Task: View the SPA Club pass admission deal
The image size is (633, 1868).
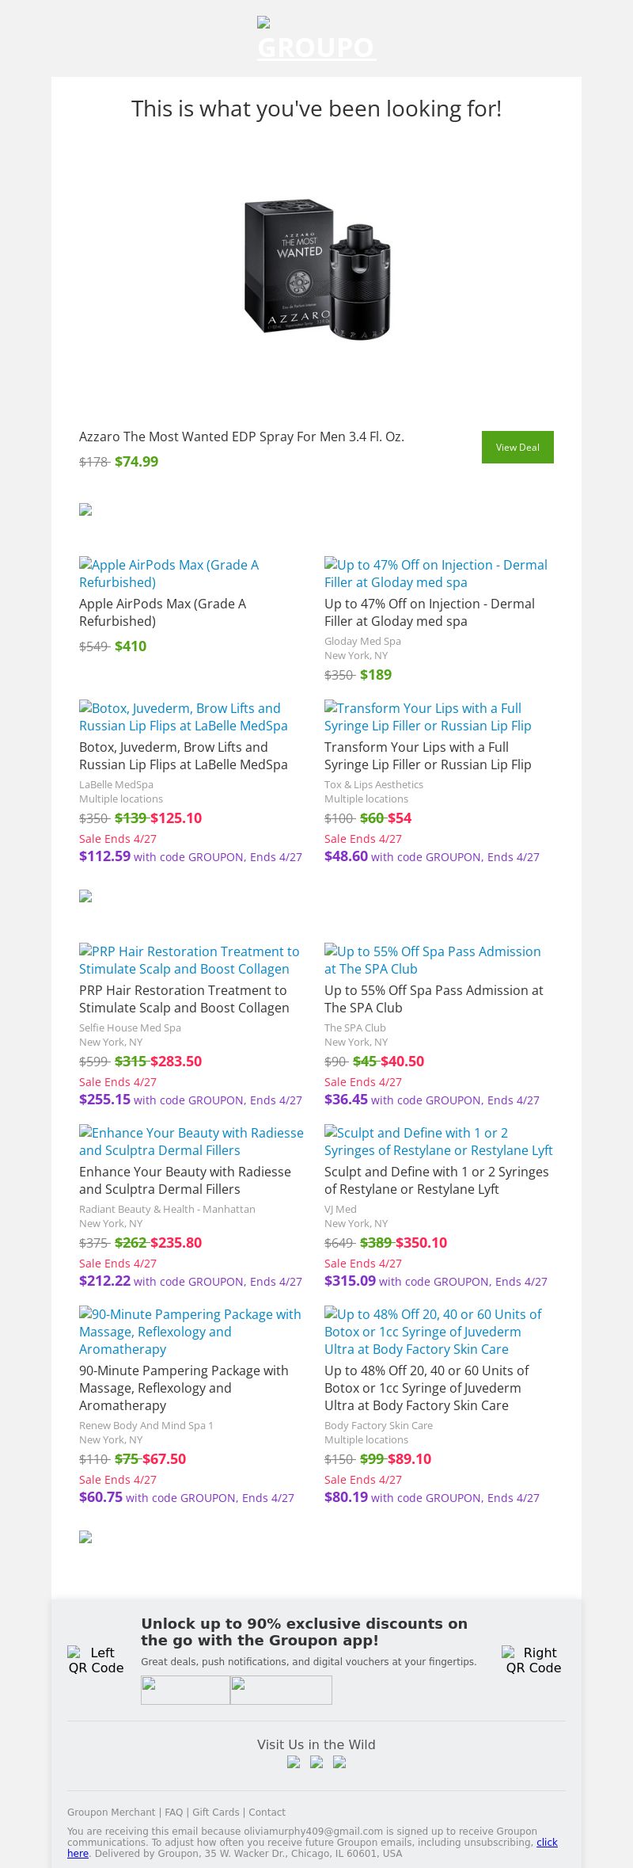Action: tap(432, 960)
